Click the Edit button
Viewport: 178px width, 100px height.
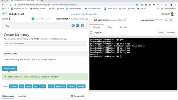(x=51, y=86)
